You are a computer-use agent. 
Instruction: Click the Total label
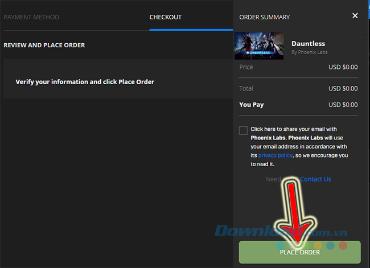click(246, 88)
